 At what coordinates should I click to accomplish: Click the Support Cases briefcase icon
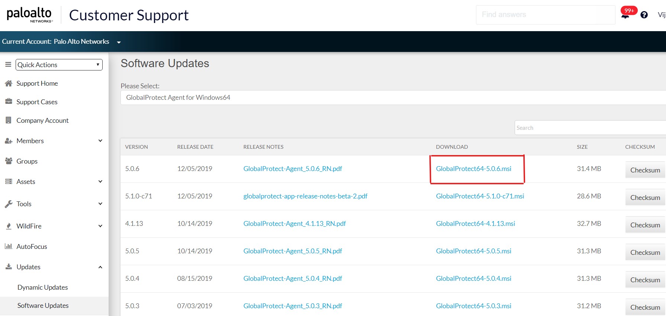tap(9, 102)
